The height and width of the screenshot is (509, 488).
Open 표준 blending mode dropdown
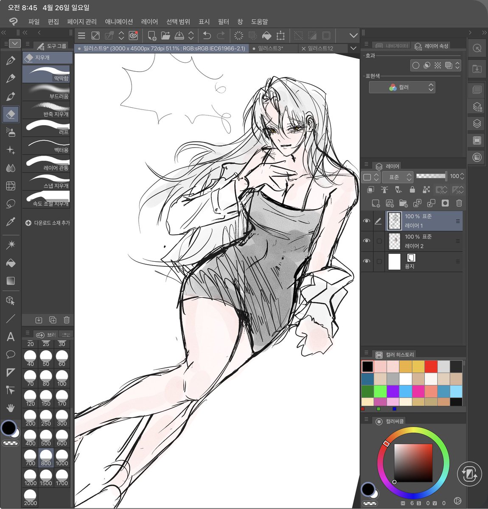tap(397, 176)
